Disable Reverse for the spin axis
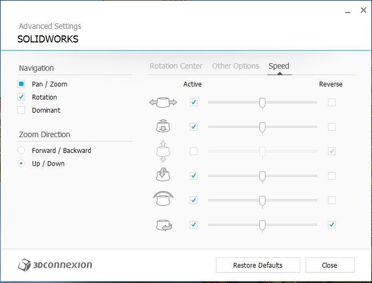The width and height of the screenshot is (372, 283). (x=332, y=225)
